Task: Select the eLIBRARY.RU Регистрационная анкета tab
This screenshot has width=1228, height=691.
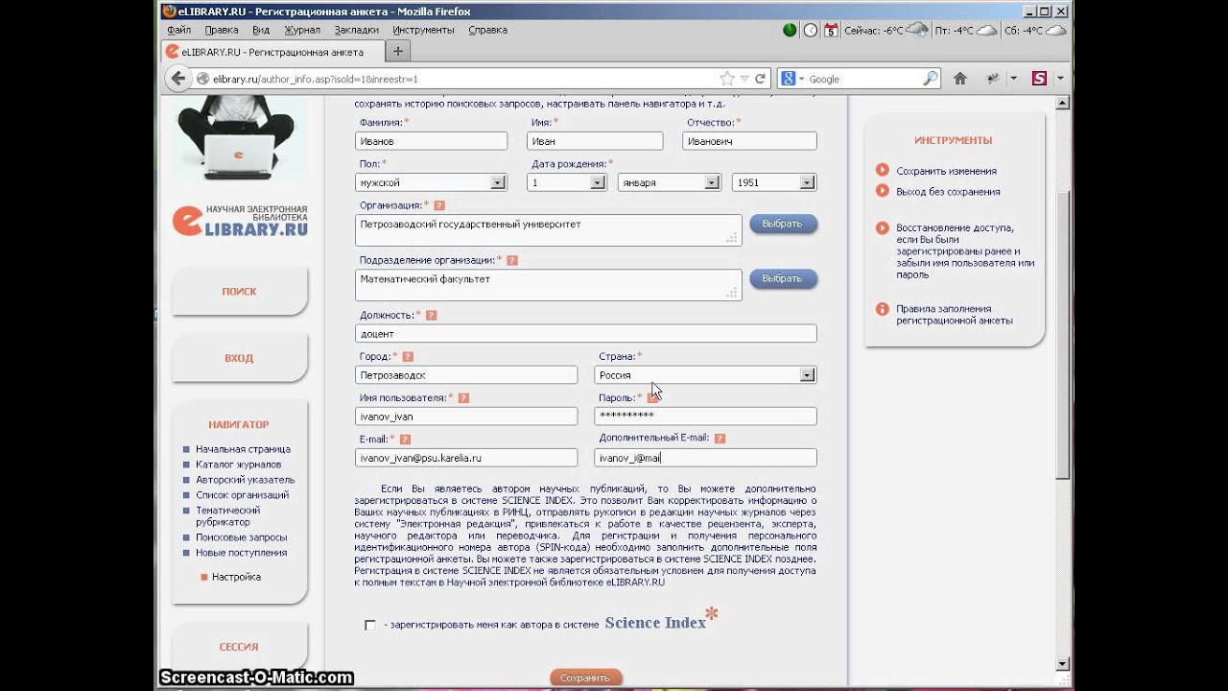Action: click(x=272, y=52)
